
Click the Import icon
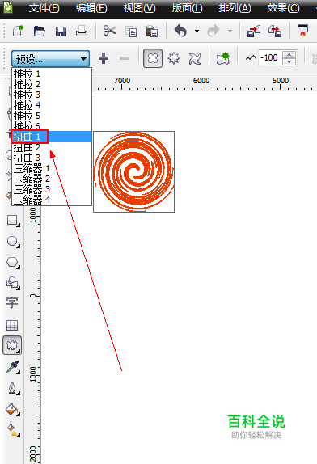(x=254, y=31)
